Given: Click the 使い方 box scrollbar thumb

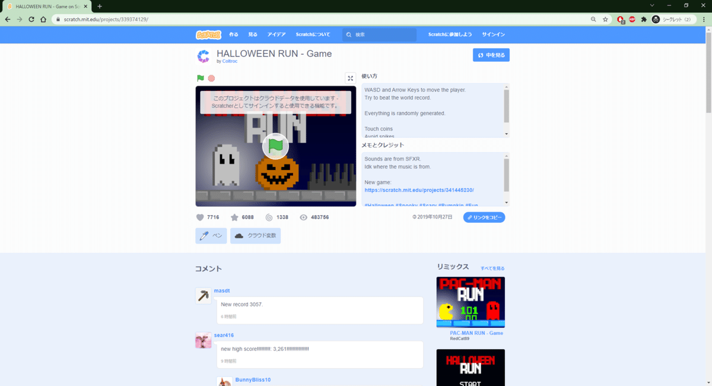Looking at the screenshot, I should pos(506,106).
